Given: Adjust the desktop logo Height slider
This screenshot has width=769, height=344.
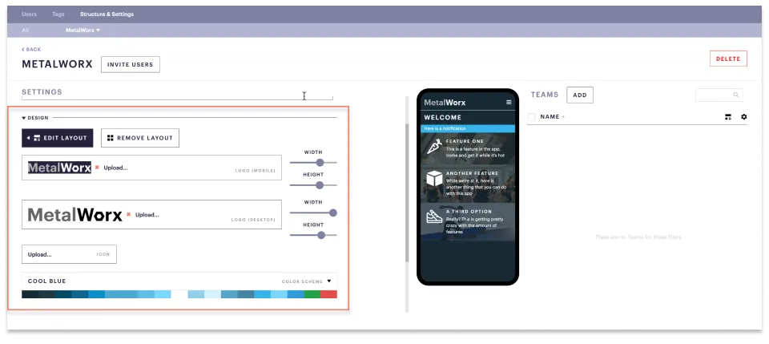Looking at the screenshot, I should pos(321,235).
